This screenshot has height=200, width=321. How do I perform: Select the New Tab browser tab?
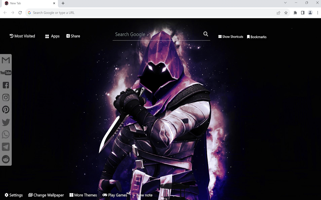[30, 3]
